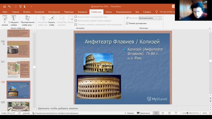Click Rehearse Timings (Настройка времени) icon
212x119 pixels.
tap(62, 20)
